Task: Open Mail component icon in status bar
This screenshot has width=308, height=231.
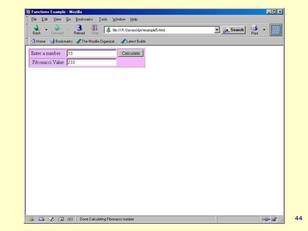Action: tap(41, 219)
